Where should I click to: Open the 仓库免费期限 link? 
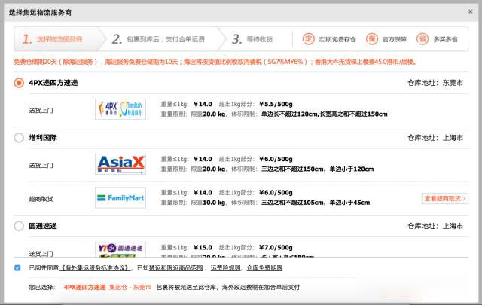264,268
